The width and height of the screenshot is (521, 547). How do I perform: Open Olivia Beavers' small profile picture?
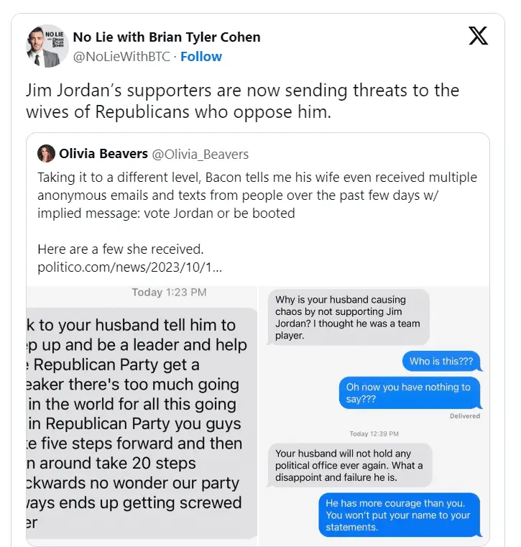[x=47, y=153]
